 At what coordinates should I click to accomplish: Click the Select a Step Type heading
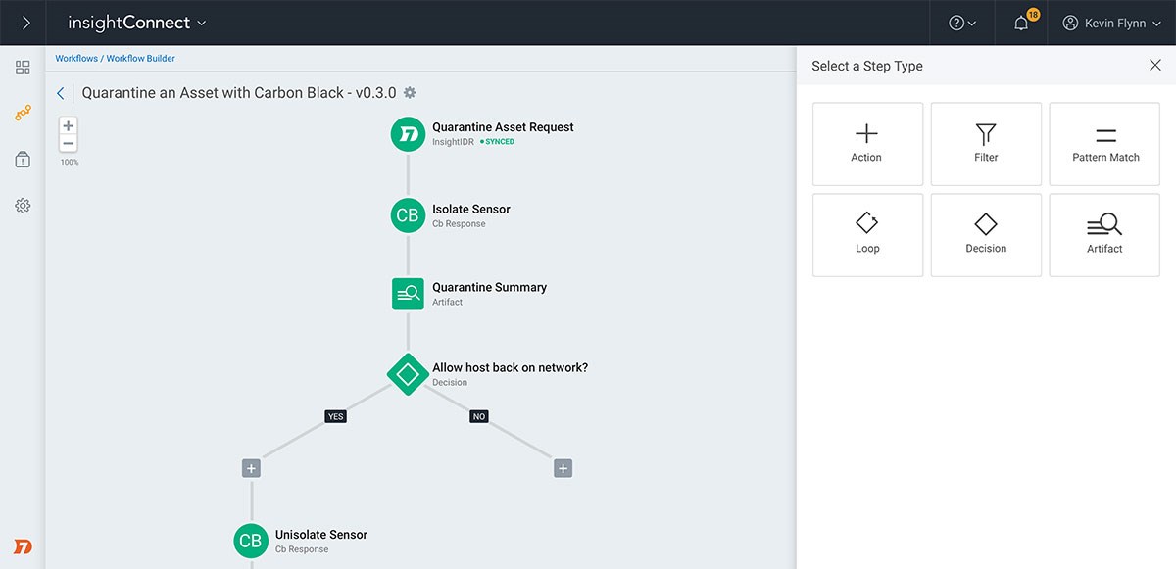[867, 66]
